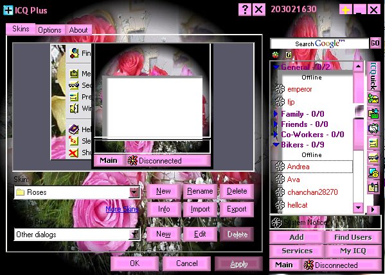385x275 pixels.
Task: Click the preferences list icon in ICQuick sidebar
Action: tap(373, 143)
